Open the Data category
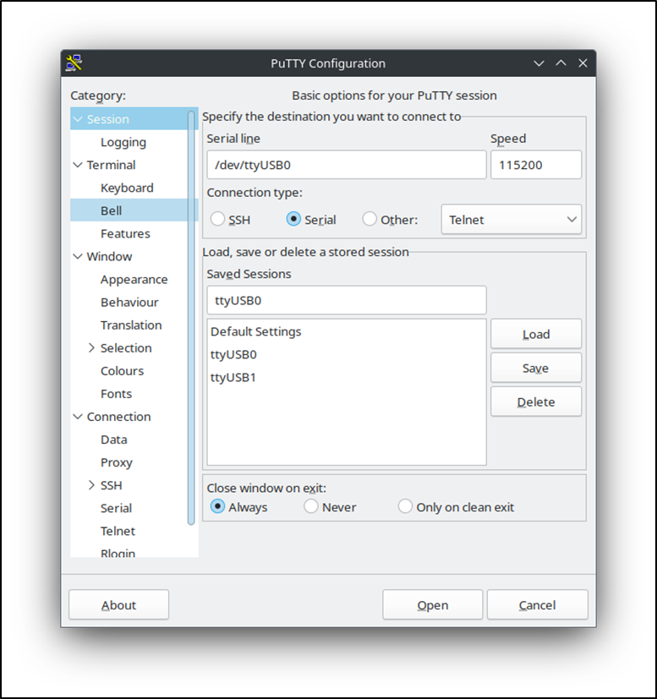The height and width of the screenshot is (699, 657). point(114,440)
